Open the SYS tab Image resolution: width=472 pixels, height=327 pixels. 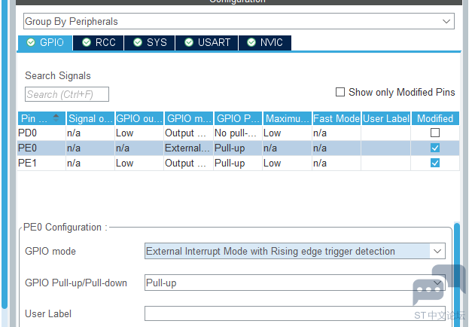[150, 42]
